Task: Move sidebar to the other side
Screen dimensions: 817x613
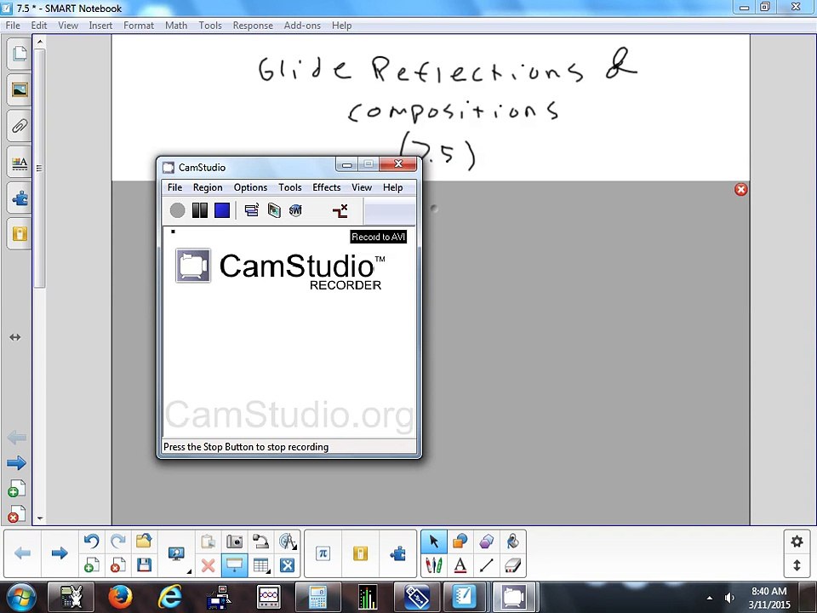Action: click(x=15, y=337)
